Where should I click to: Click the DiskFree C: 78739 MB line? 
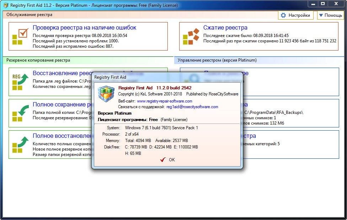click(x=136, y=147)
